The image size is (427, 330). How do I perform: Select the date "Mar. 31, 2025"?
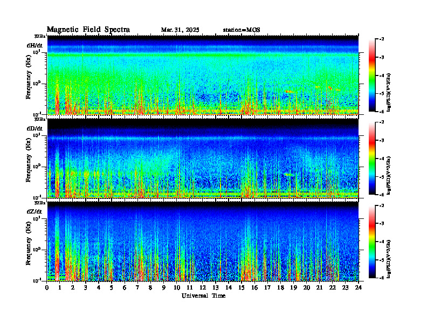(180, 30)
